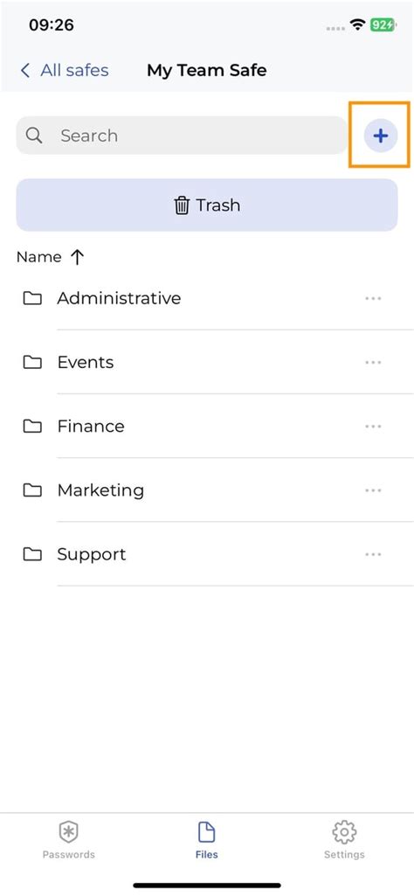Screen dimensions: 414x896
Task: Open the Settings gear tab
Action: tap(344, 840)
